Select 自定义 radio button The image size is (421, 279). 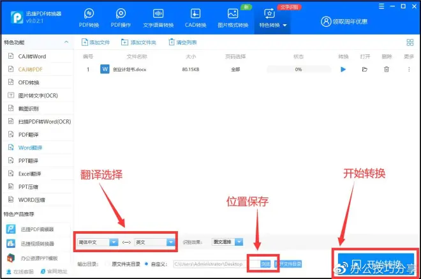click(x=146, y=264)
